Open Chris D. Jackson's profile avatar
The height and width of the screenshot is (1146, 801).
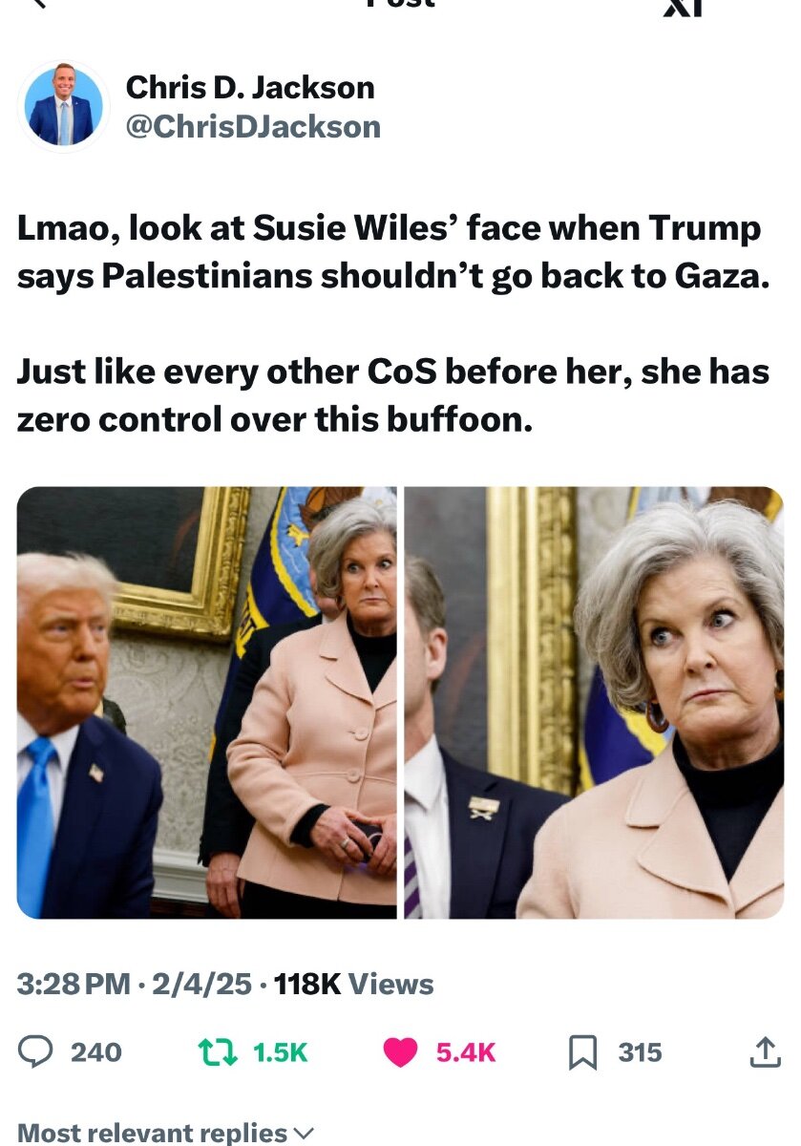[x=64, y=107]
